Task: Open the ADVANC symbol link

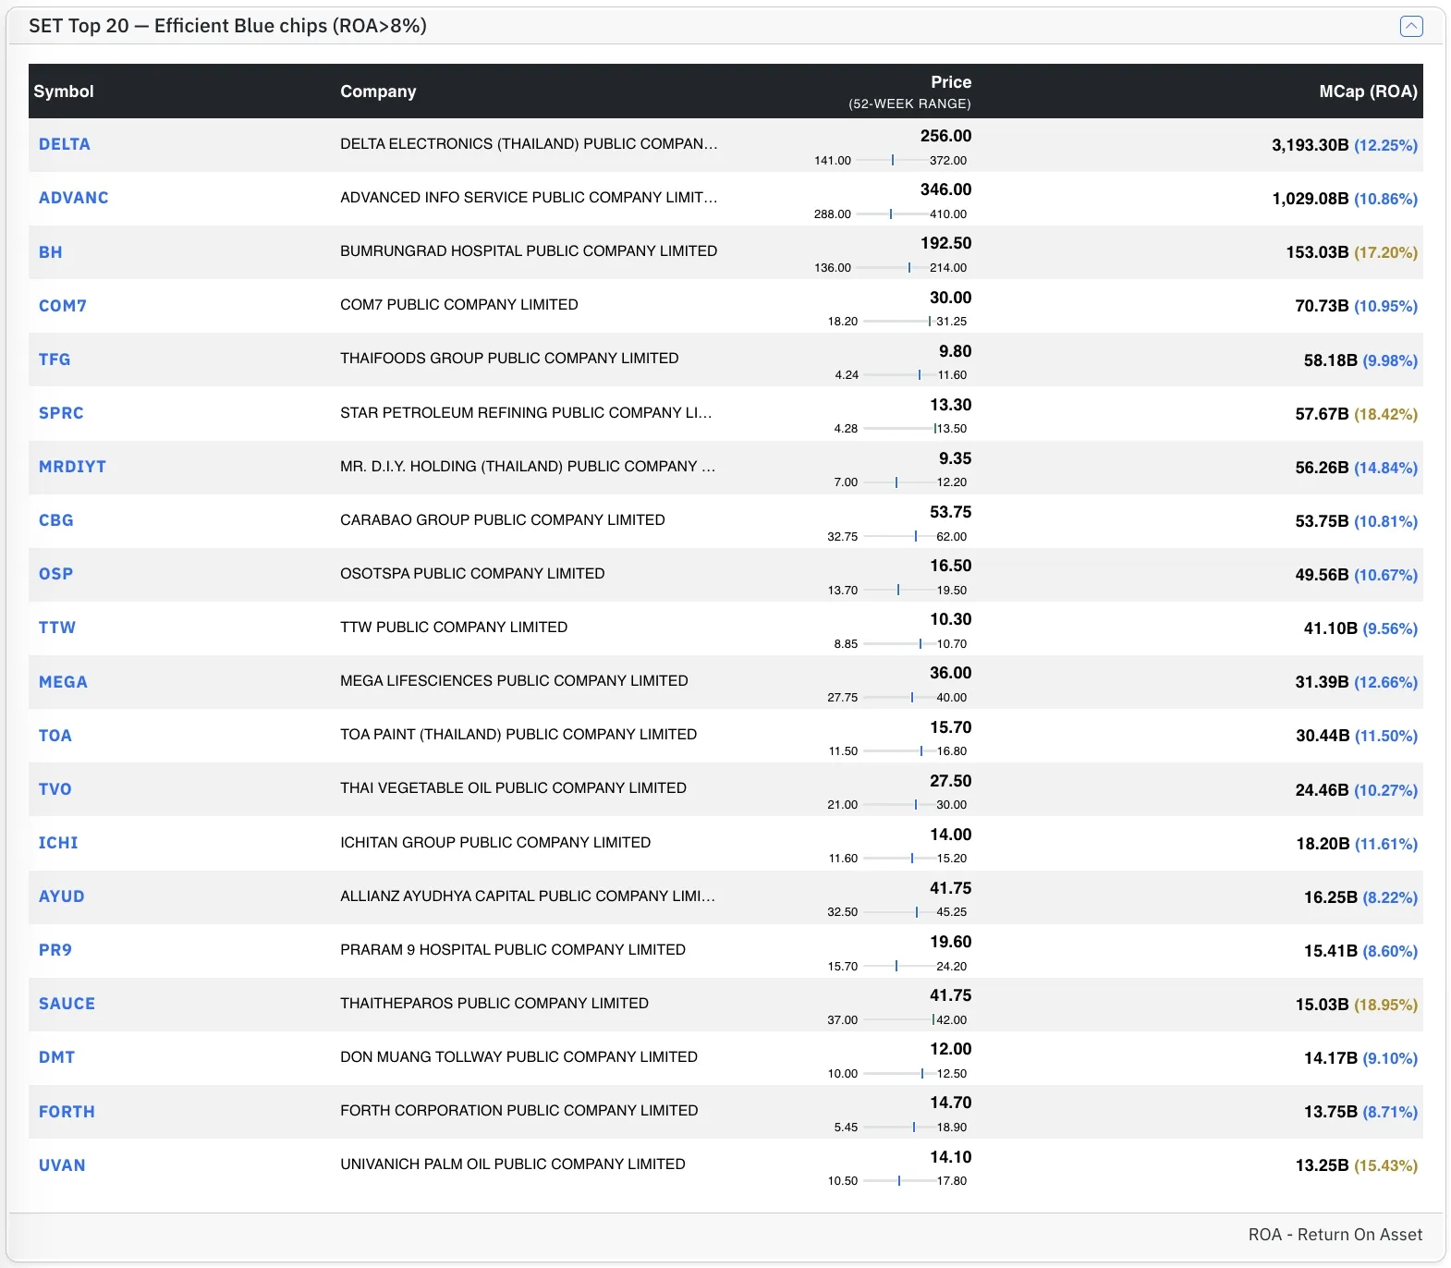Action: tap(74, 198)
